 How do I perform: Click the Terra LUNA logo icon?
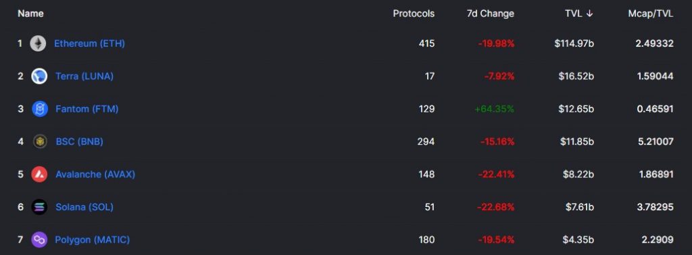(39, 76)
